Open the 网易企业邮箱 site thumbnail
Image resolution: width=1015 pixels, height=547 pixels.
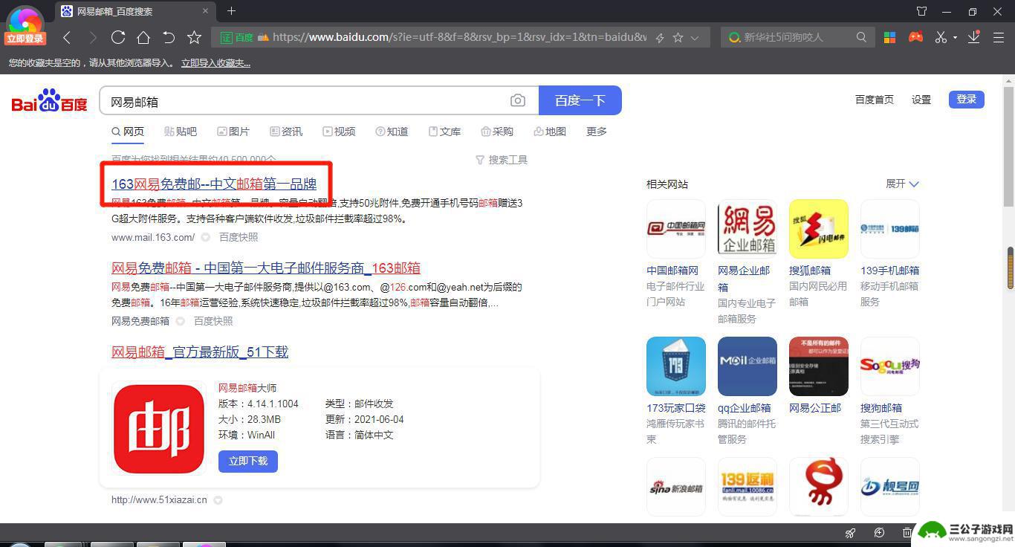748,228
